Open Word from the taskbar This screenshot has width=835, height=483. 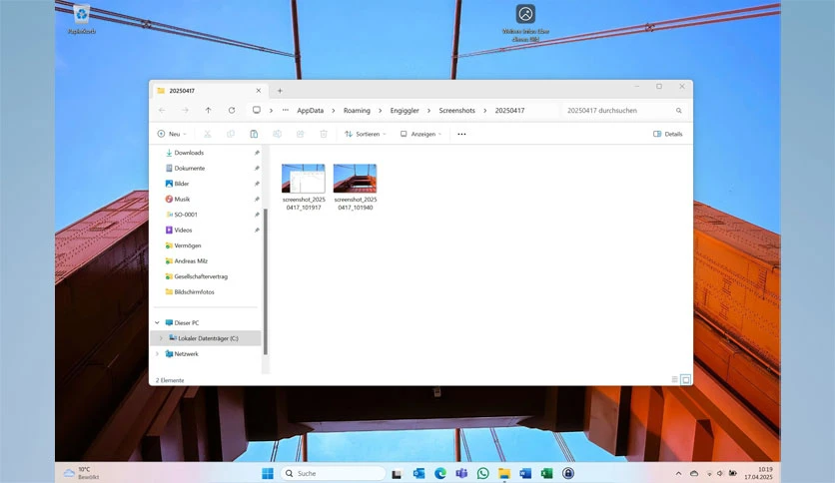click(x=525, y=473)
